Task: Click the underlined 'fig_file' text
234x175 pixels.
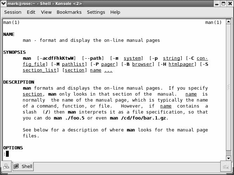Action: pyautogui.click(x=34, y=64)
